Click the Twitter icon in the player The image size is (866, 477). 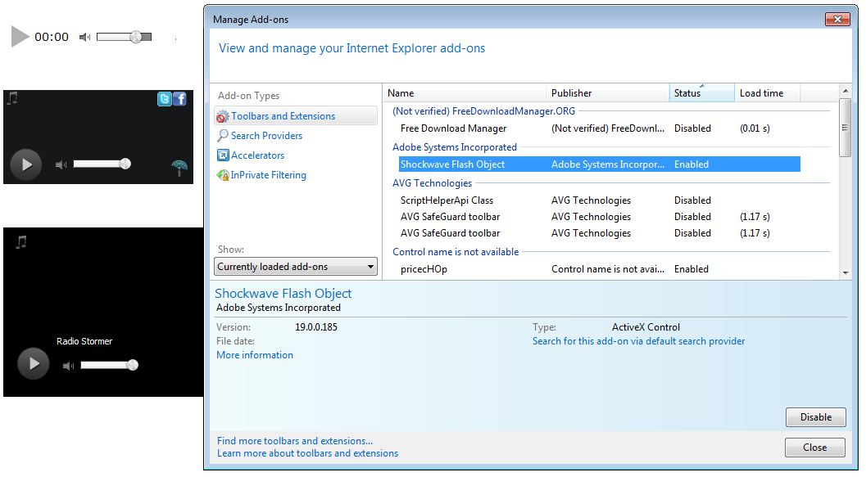(x=164, y=99)
